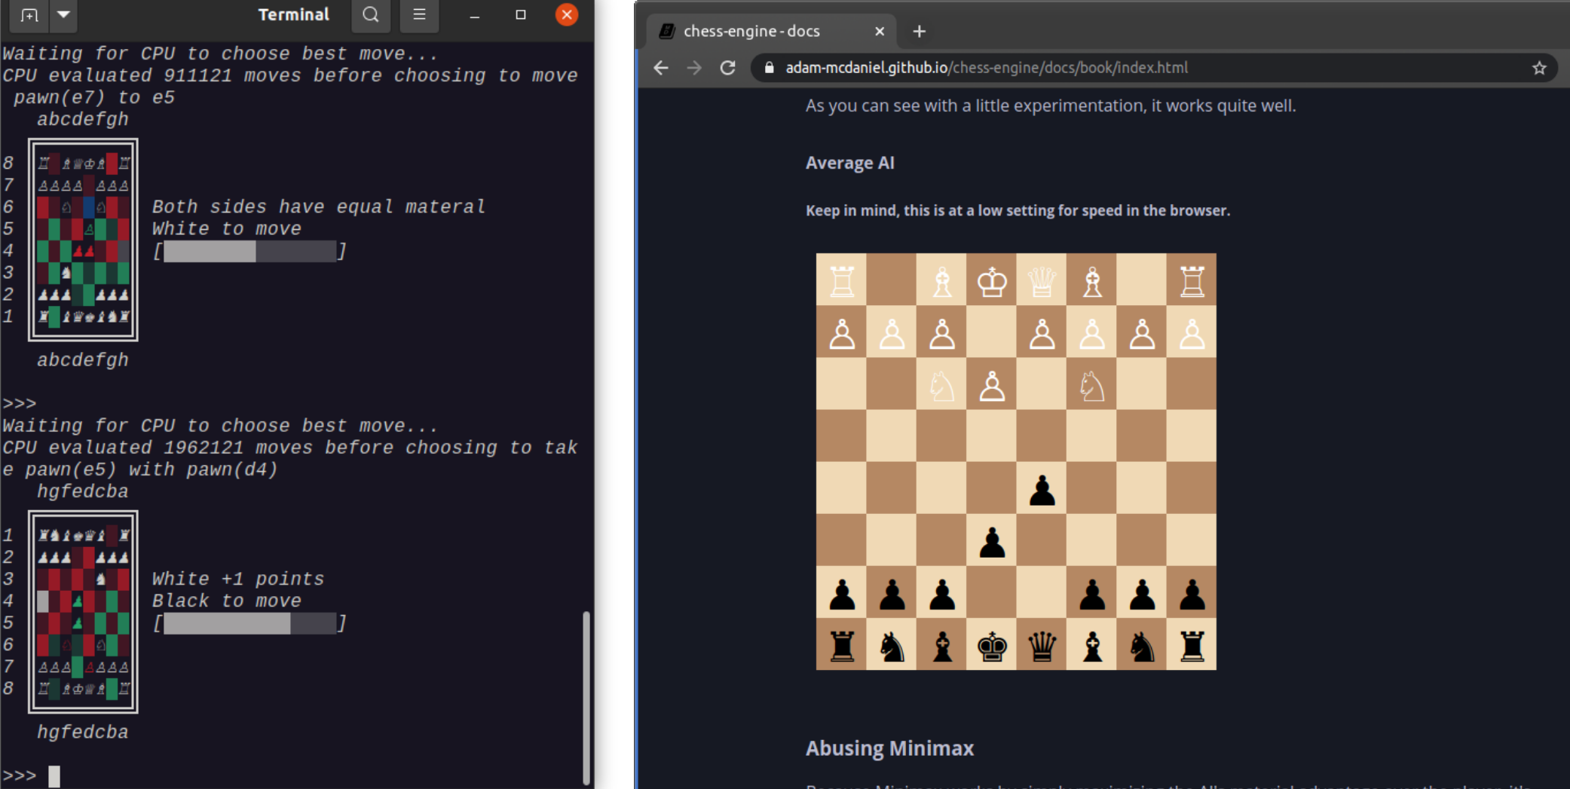The width and height of the screenshot is (1570, 789).
Task: Click the Abusing Minimax heading
Action: pos(889,748)
